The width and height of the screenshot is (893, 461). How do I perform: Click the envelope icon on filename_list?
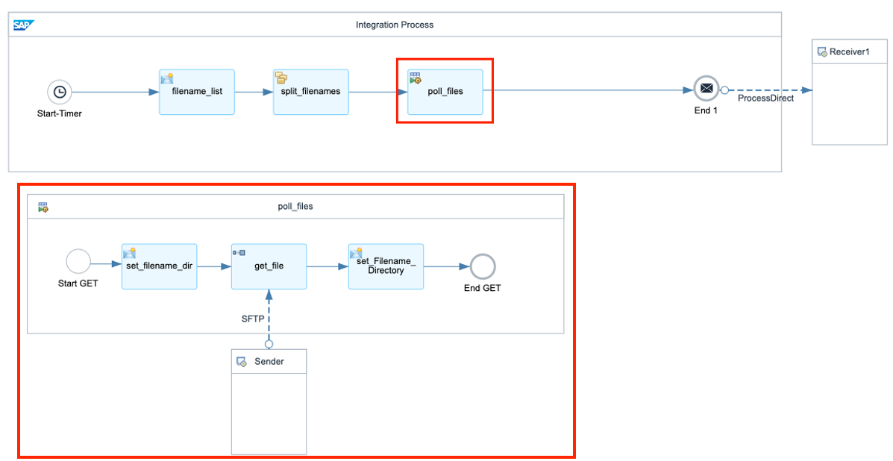167,78
